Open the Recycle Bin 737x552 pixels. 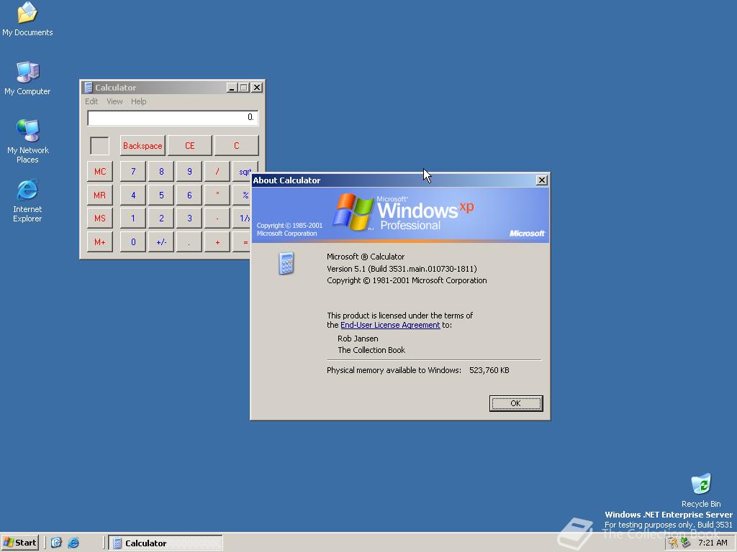pyautogui.click(x=701, y=490)
